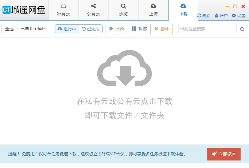Screen dimensions: 249x168
Task: Click the 已选 0 个项目 label
Action: pyautogui.click(x=33, y=29)
